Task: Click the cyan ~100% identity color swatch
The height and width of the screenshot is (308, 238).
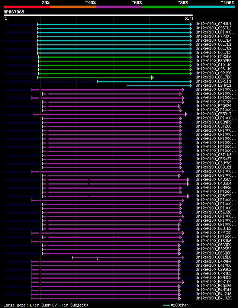Action: (211, 7)
